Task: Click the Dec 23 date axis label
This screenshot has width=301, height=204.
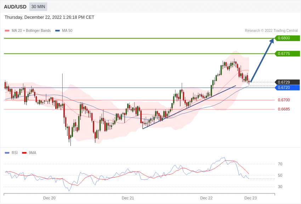Action: pyautogui.click(x=250, y=198)
